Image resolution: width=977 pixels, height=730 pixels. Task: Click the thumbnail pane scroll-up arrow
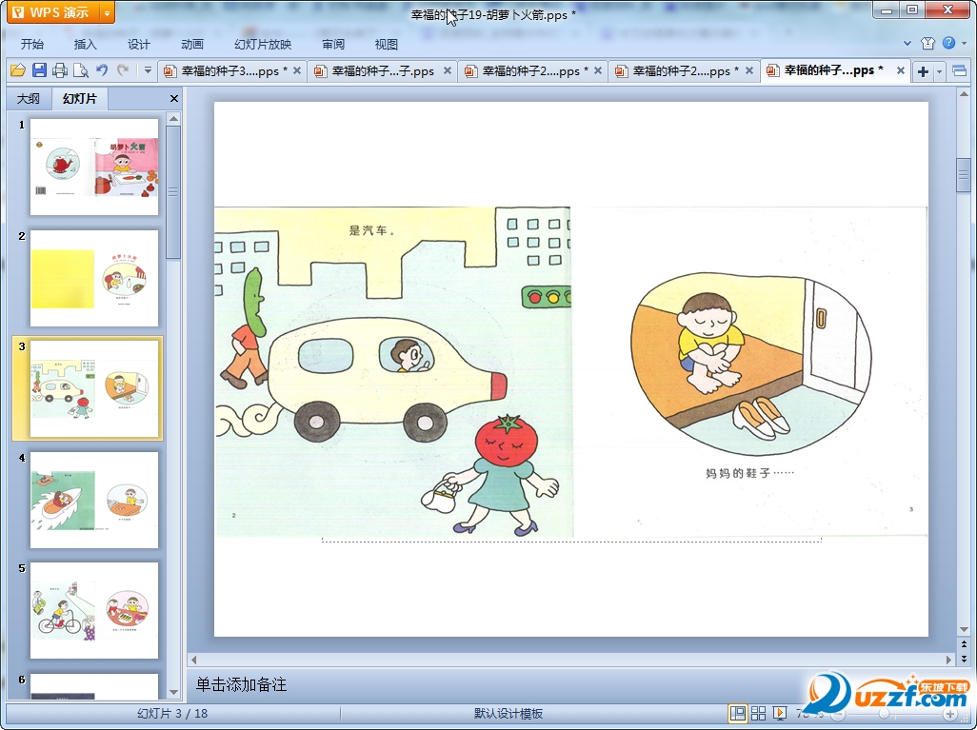(174, 118)
